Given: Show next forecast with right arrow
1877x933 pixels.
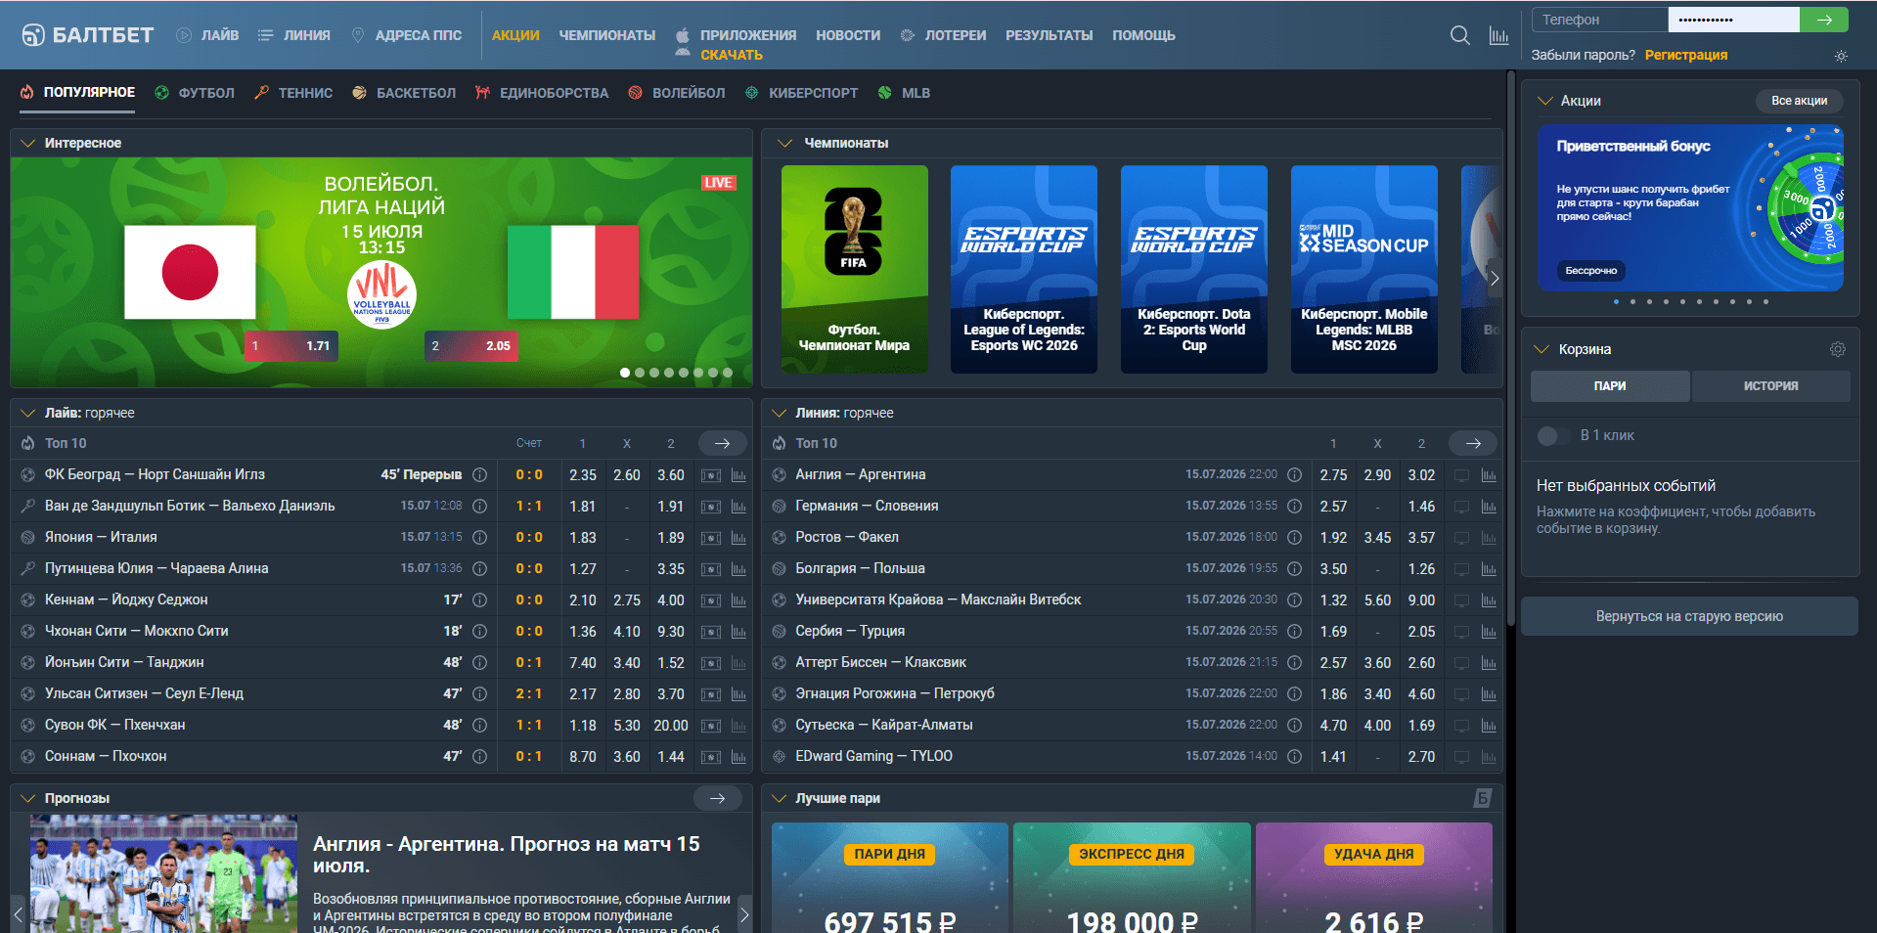Looking at the screenshot, I should tap(744, 914).
